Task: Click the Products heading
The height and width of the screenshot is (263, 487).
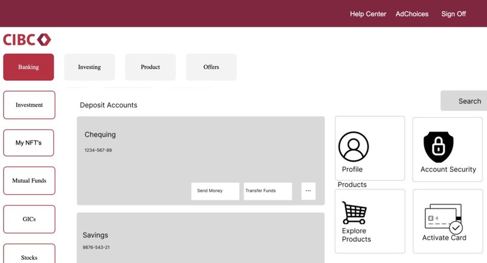Action: 352,185
